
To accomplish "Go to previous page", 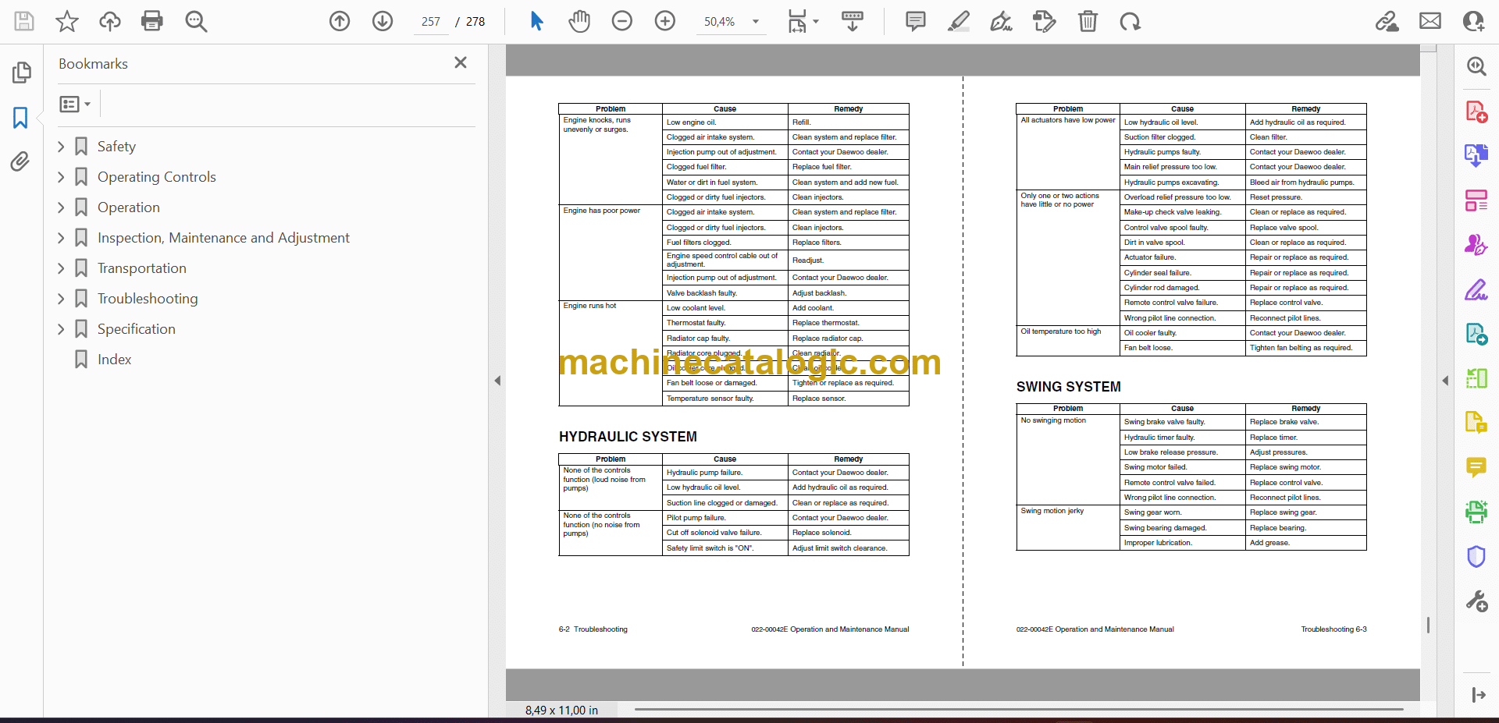I will (340, 21).
